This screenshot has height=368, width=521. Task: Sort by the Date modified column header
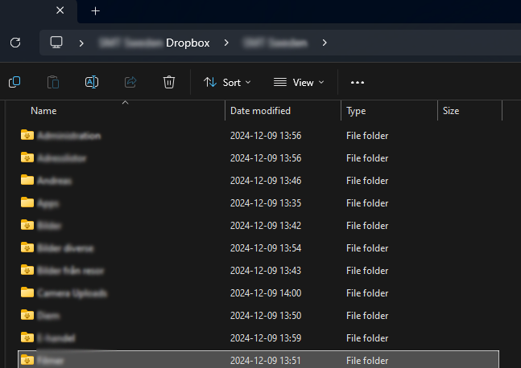click(x=260, y=111)
